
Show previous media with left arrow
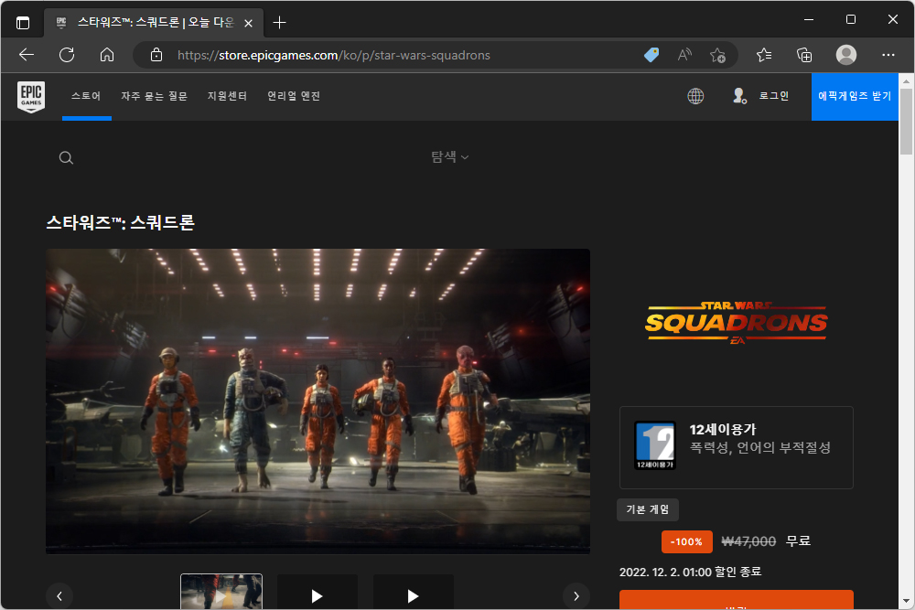click(59, 596)
